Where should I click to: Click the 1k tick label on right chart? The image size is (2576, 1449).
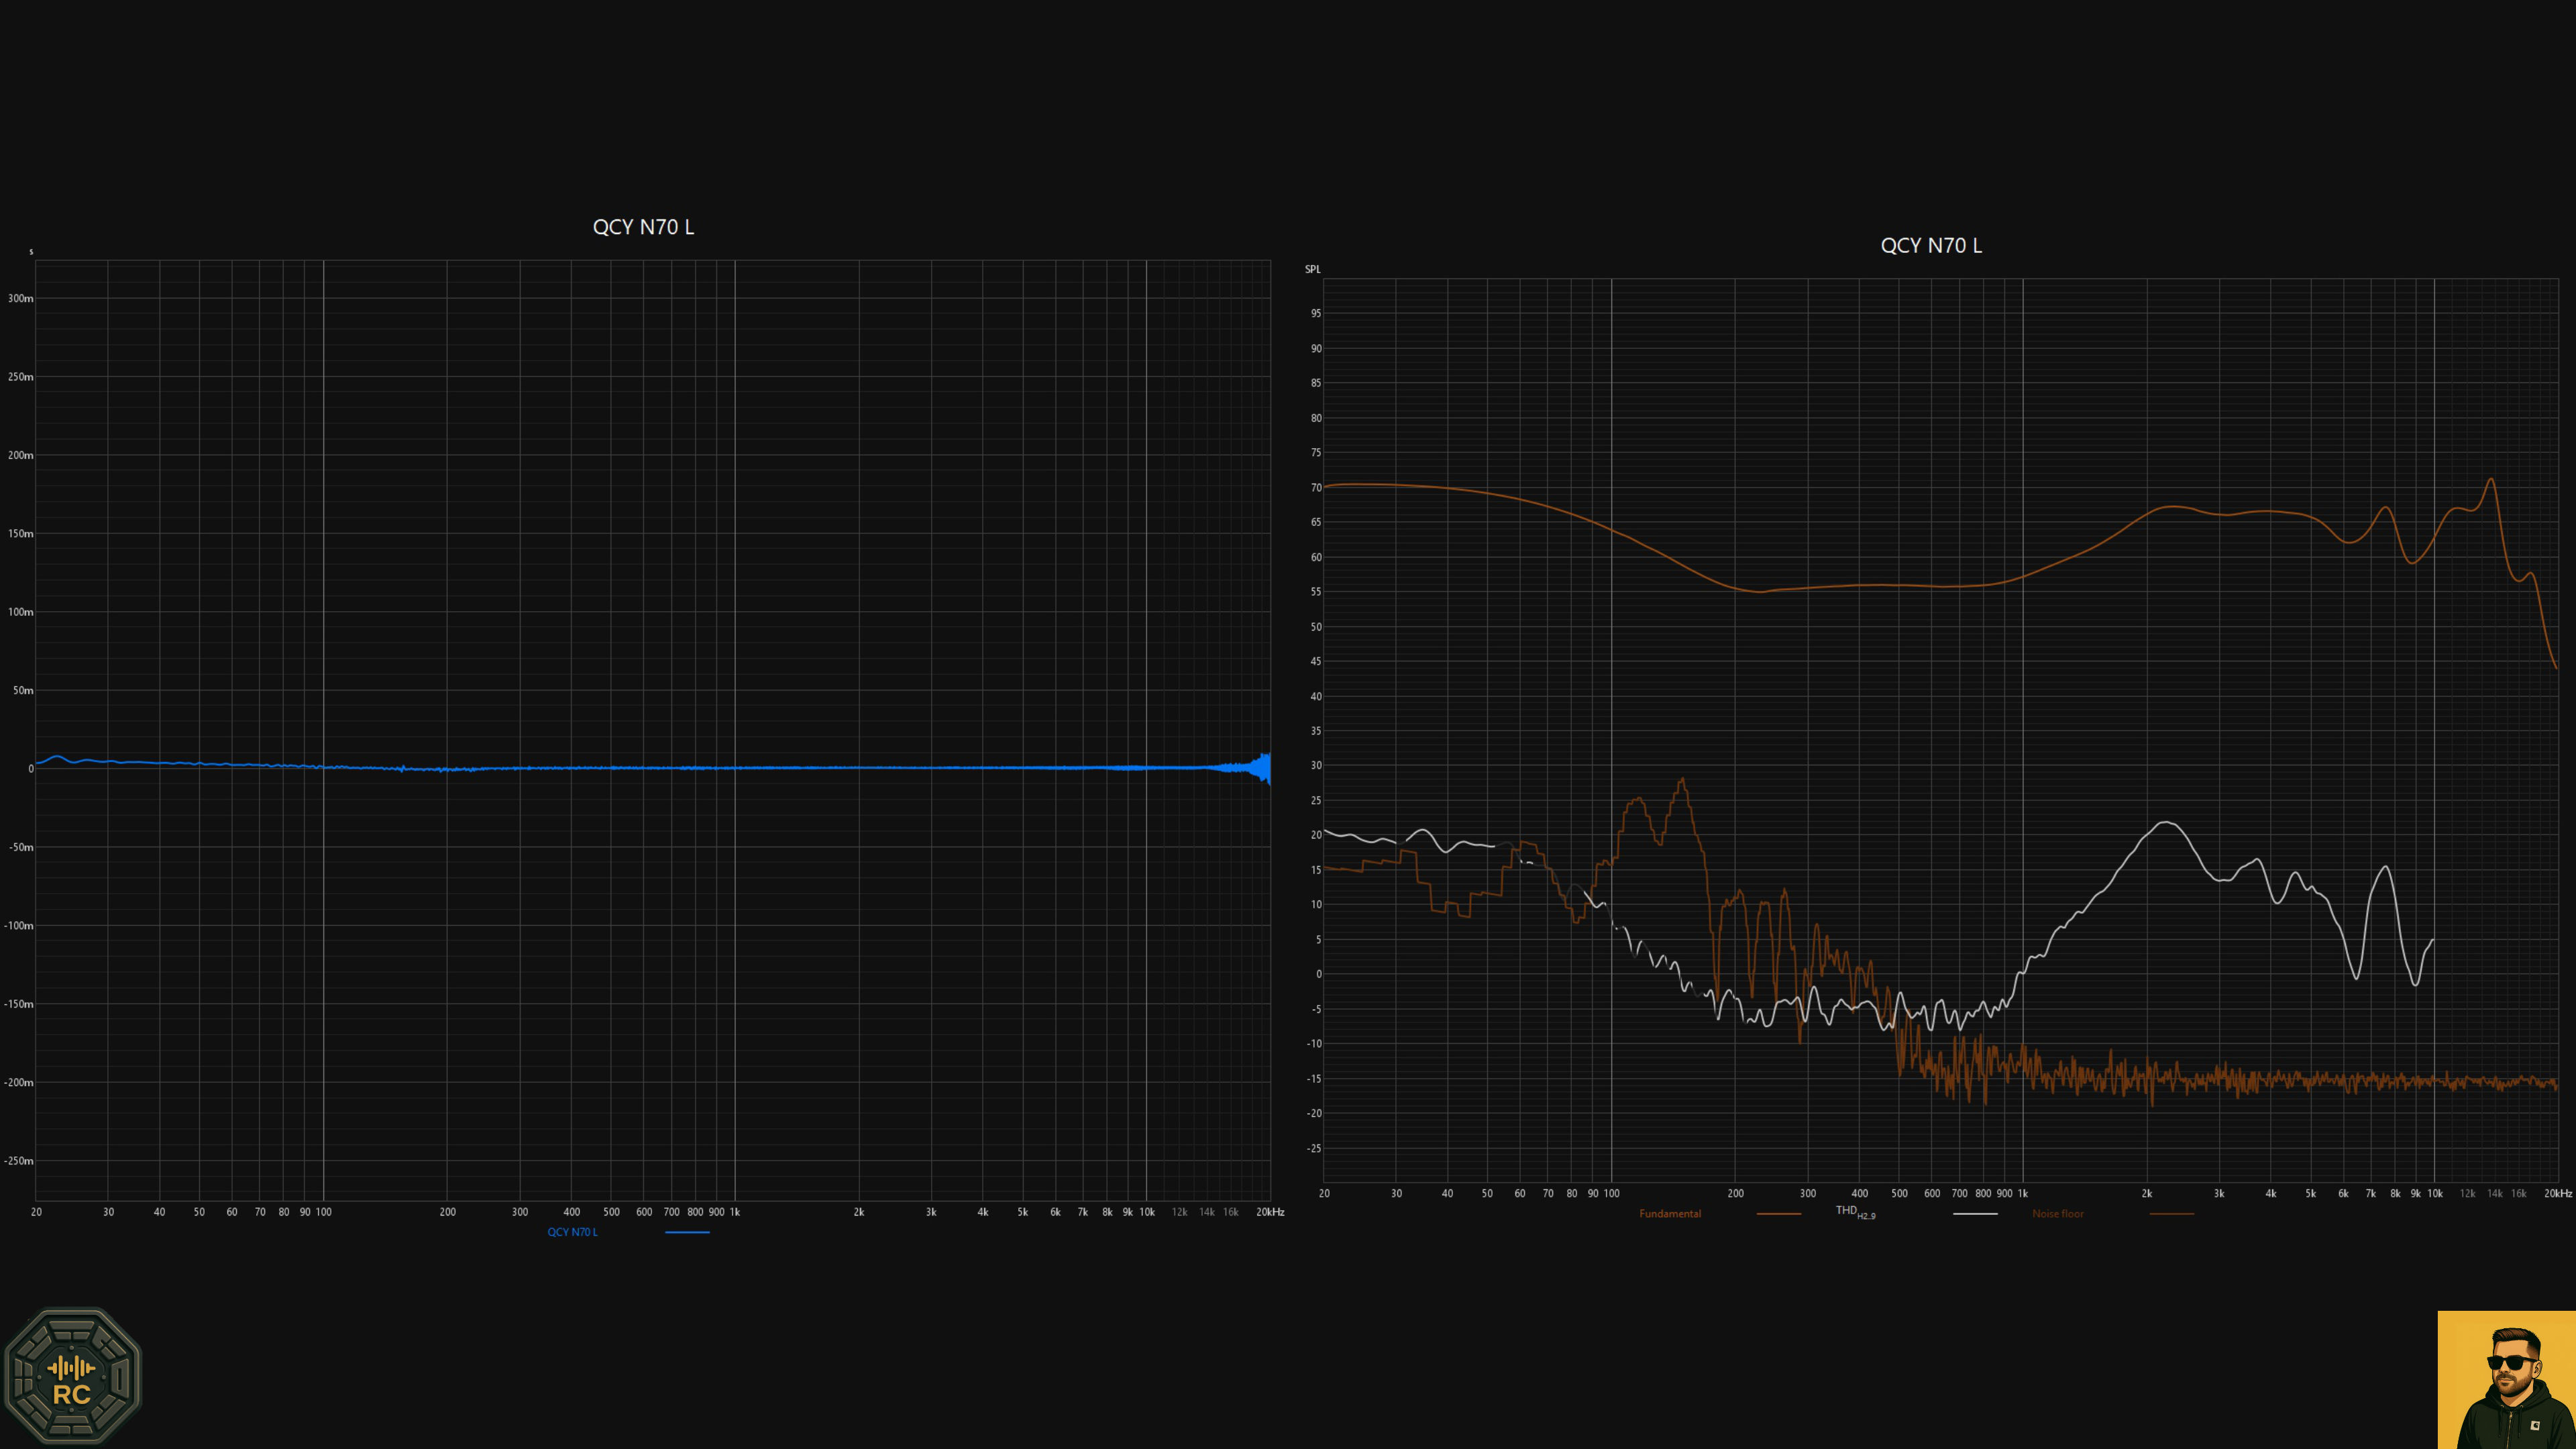[x=2022, y=1194]
